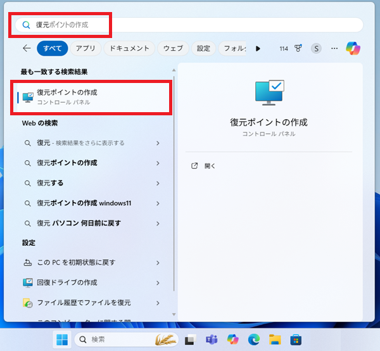Screen dimensions: 380x351
Task: Expand the 復元する suggestion chevron
Action: [x=158, y=184]
